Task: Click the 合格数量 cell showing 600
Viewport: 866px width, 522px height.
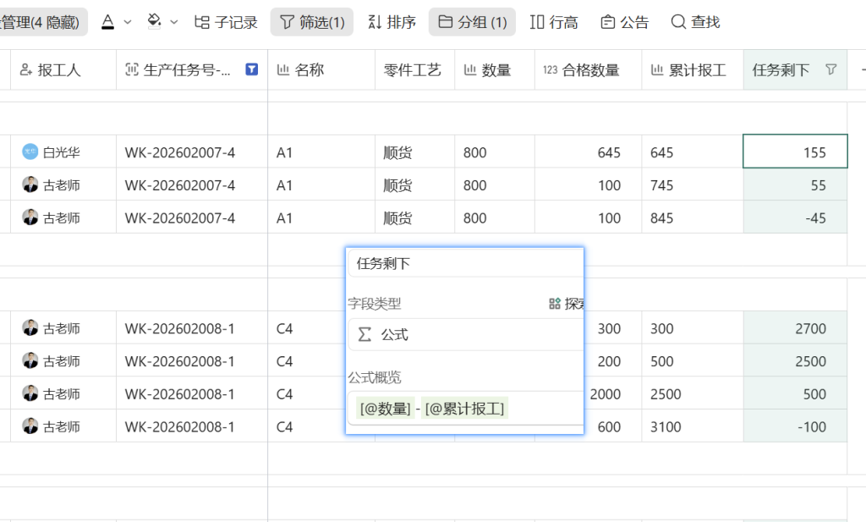Action: point(612,426)
